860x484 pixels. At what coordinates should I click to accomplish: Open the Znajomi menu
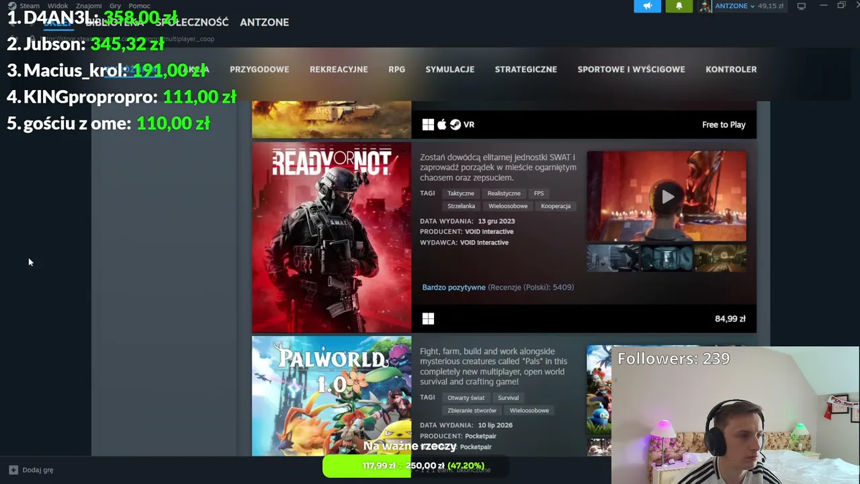(x=89, y=6)
